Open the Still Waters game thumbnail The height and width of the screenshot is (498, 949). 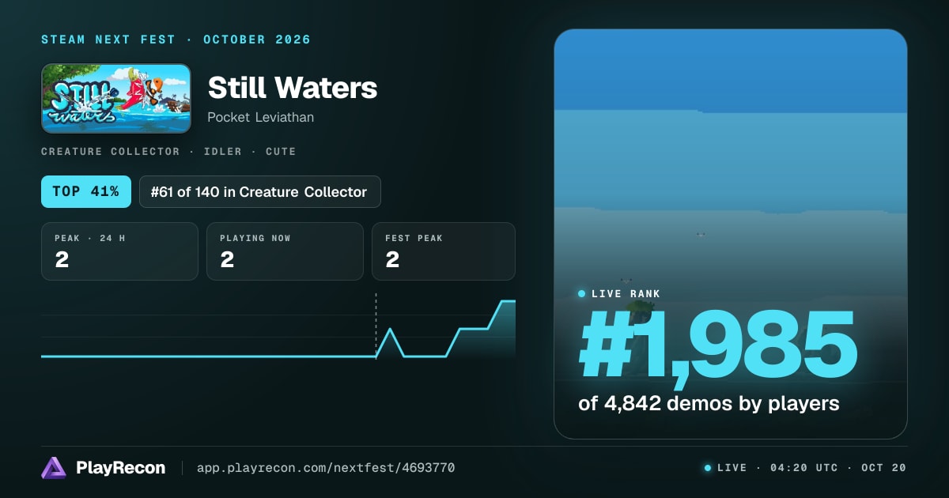[x=116, y=99]
